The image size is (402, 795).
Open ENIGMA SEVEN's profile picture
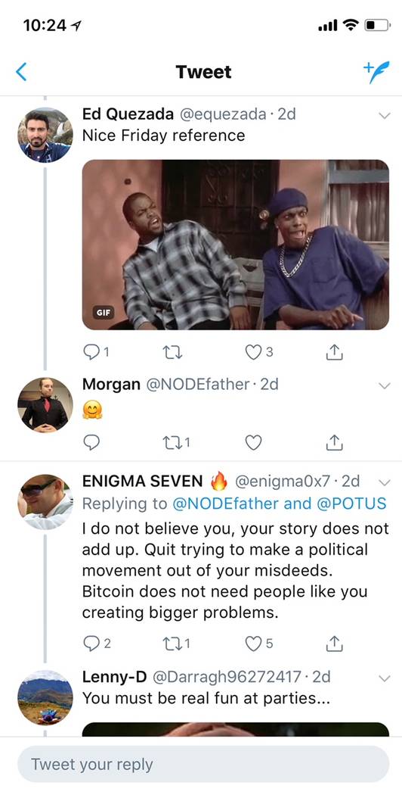point(45,502)
